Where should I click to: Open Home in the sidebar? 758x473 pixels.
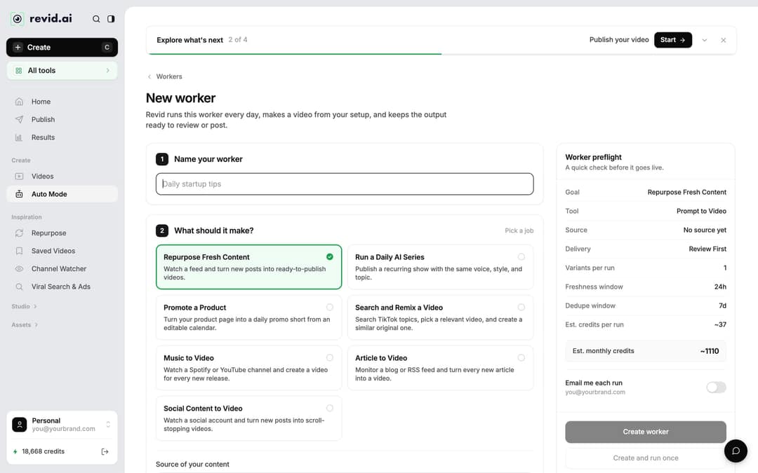[62, 102]
